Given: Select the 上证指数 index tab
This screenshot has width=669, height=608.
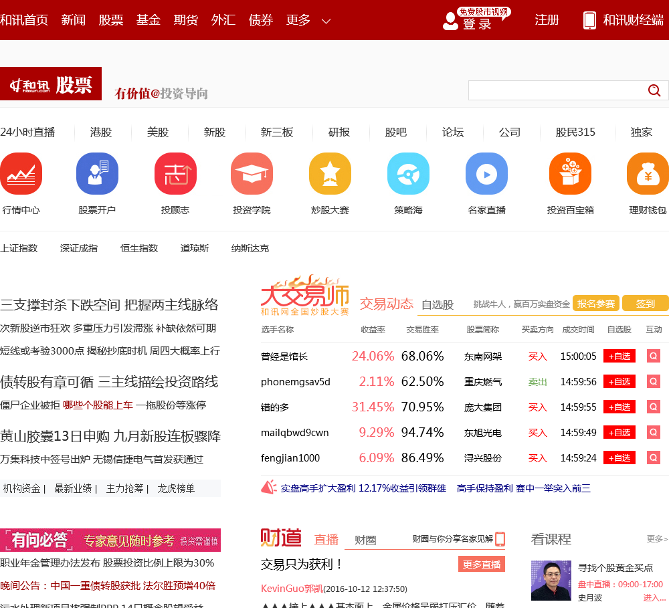Looking at the screenshot, I should [19, 248].
